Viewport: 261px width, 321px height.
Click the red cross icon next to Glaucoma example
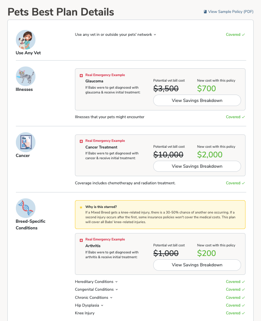pyautogui.click(x=81, y=75)
